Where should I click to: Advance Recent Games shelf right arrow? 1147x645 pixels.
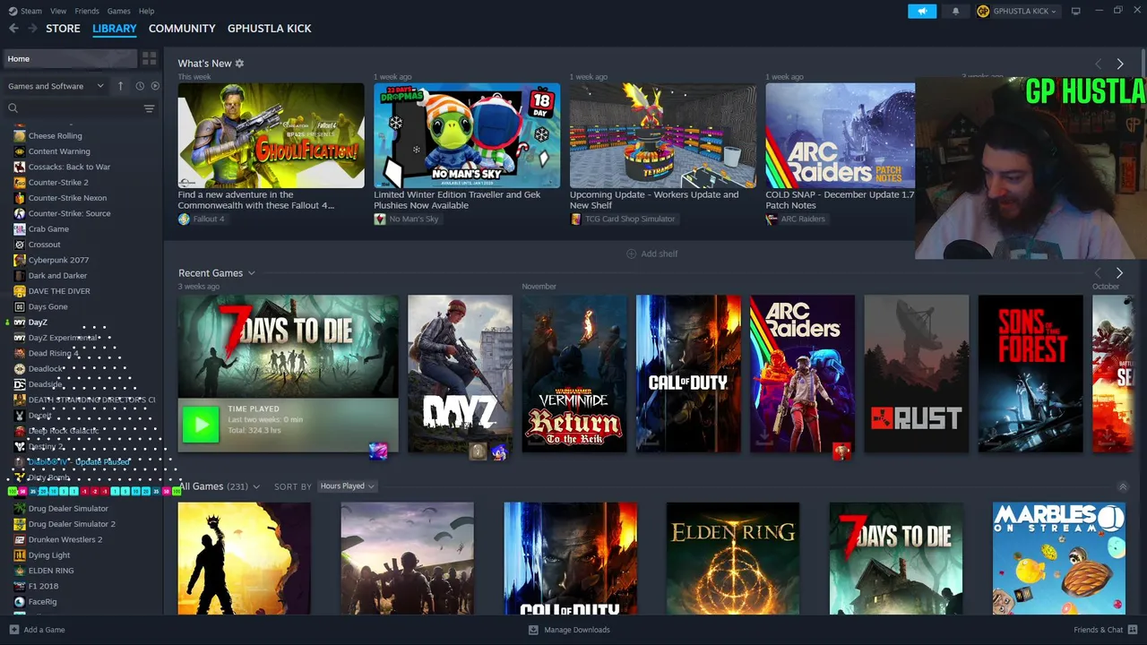[x=1119, y=273]
